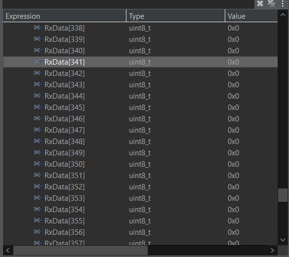Select the RxData[356] row
The height and width of the screenshot is (257, 289).
point(140,232)
